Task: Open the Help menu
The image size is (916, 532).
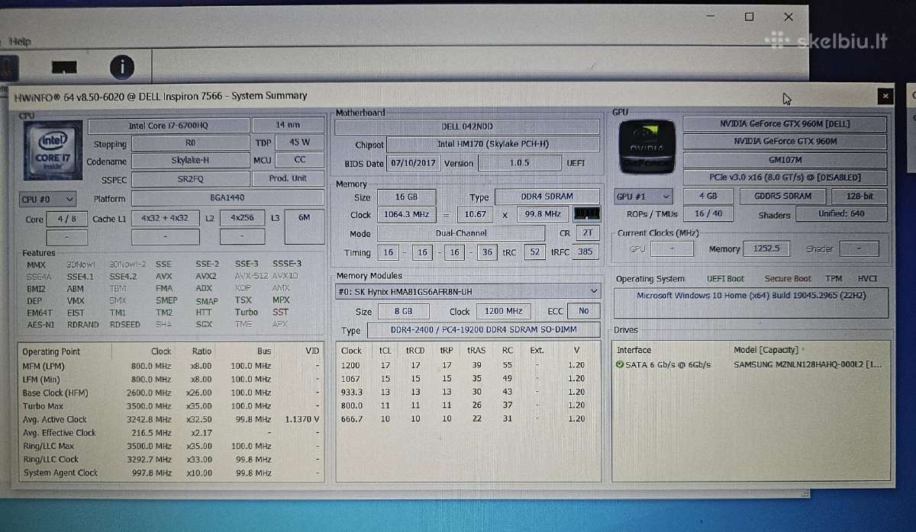Action: [x=21, y=41]
